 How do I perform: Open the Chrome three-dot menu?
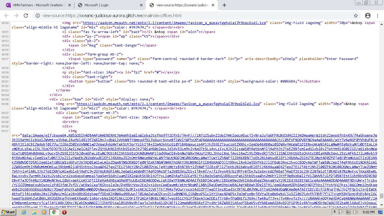(377, 16)
